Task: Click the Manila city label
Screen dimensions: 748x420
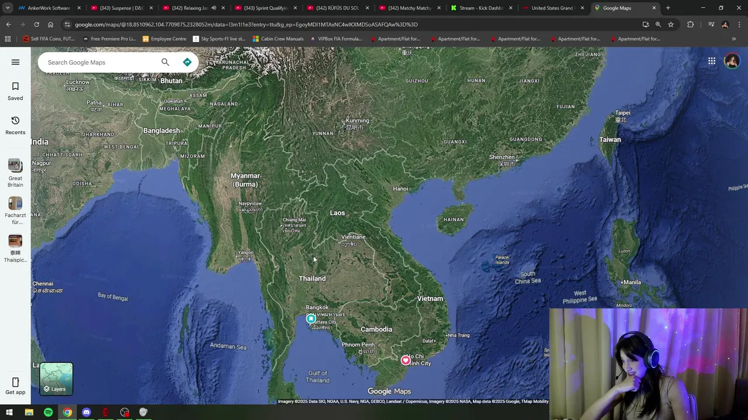Action: pyautogui.click(x=632, y=282)
